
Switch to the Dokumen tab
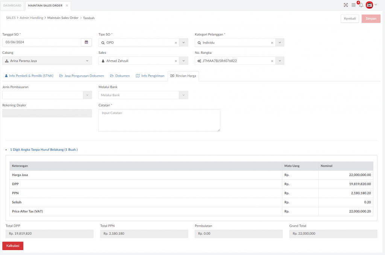click(x=120, y=76)
